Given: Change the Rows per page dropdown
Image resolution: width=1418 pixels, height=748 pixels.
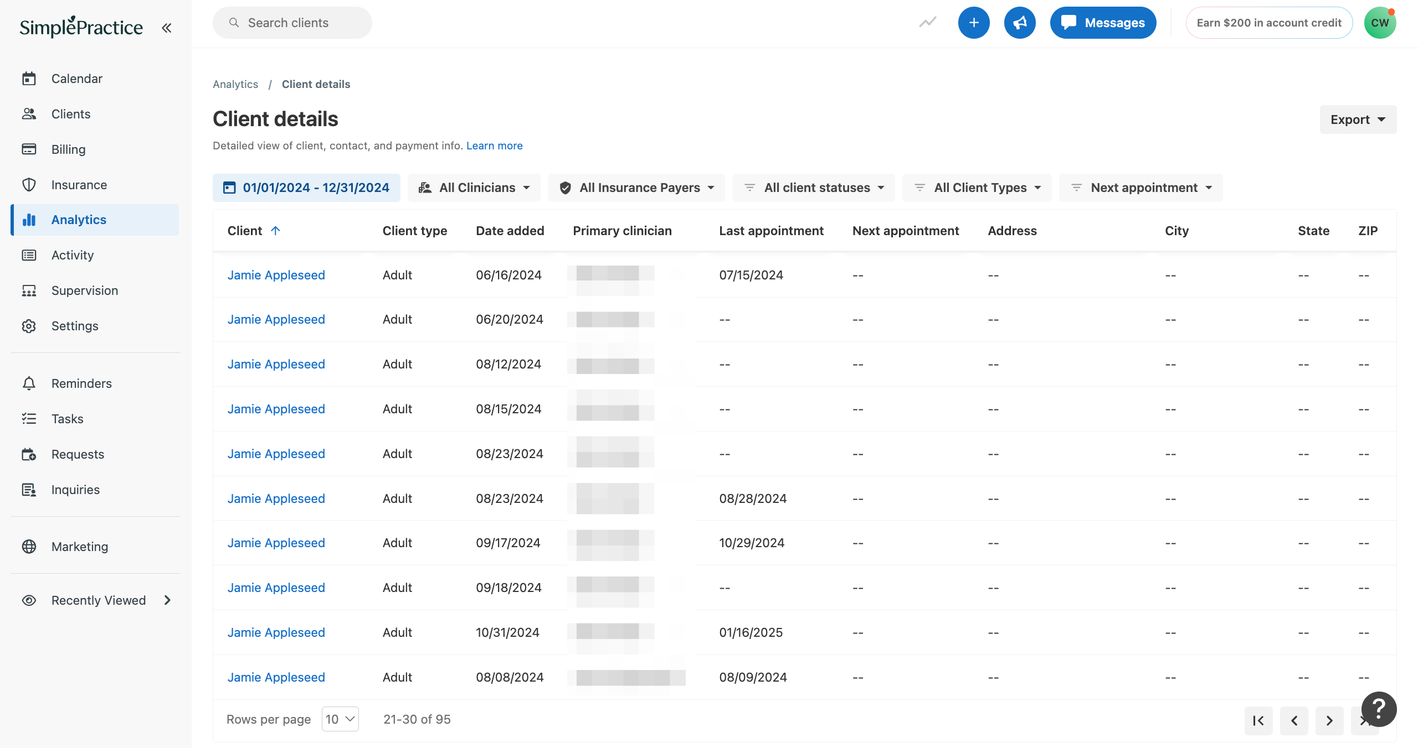Looking at the screenshot, I should point(340,719).
